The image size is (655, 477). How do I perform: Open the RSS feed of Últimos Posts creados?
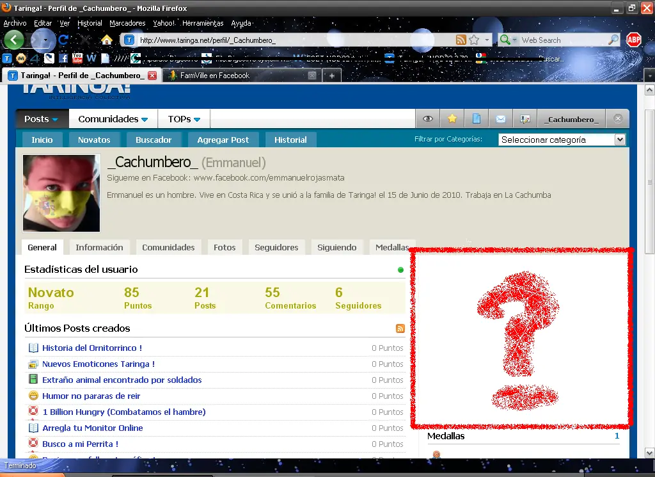pos(400,328)
